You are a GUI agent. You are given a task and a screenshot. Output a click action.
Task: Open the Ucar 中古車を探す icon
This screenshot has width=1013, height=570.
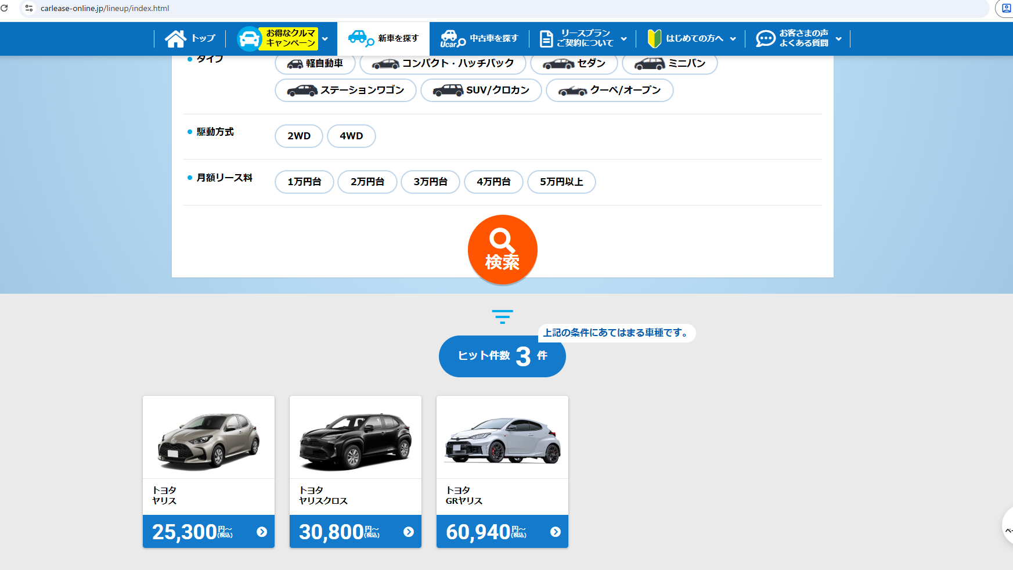(453, 38)
